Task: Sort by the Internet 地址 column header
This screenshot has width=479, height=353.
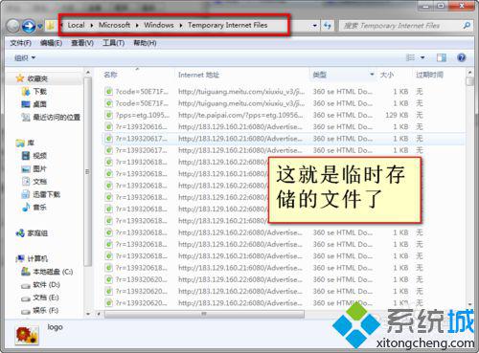Action: 198,75
